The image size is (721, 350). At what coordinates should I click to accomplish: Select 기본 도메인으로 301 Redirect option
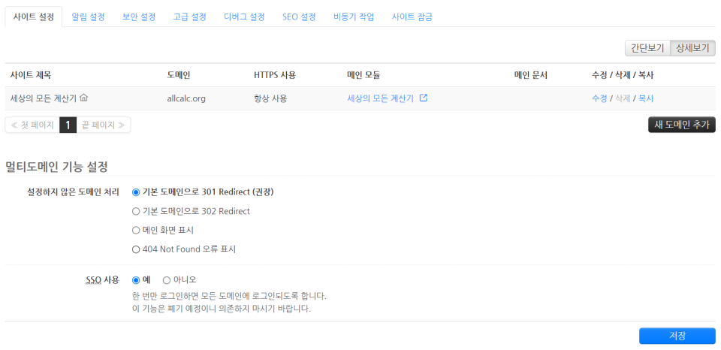coord(136,192)
